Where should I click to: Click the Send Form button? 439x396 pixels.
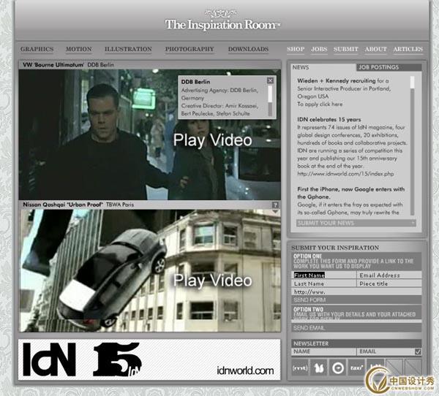pyautogui.click(x=356, y=300)
